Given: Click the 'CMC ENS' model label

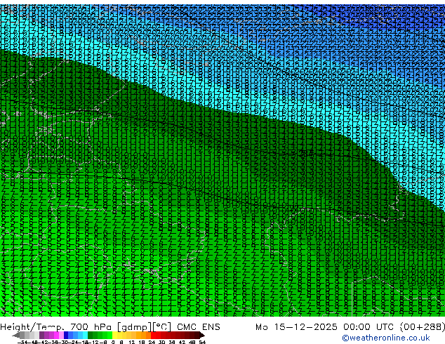Looking at the screenshot, I should point(199,327).
